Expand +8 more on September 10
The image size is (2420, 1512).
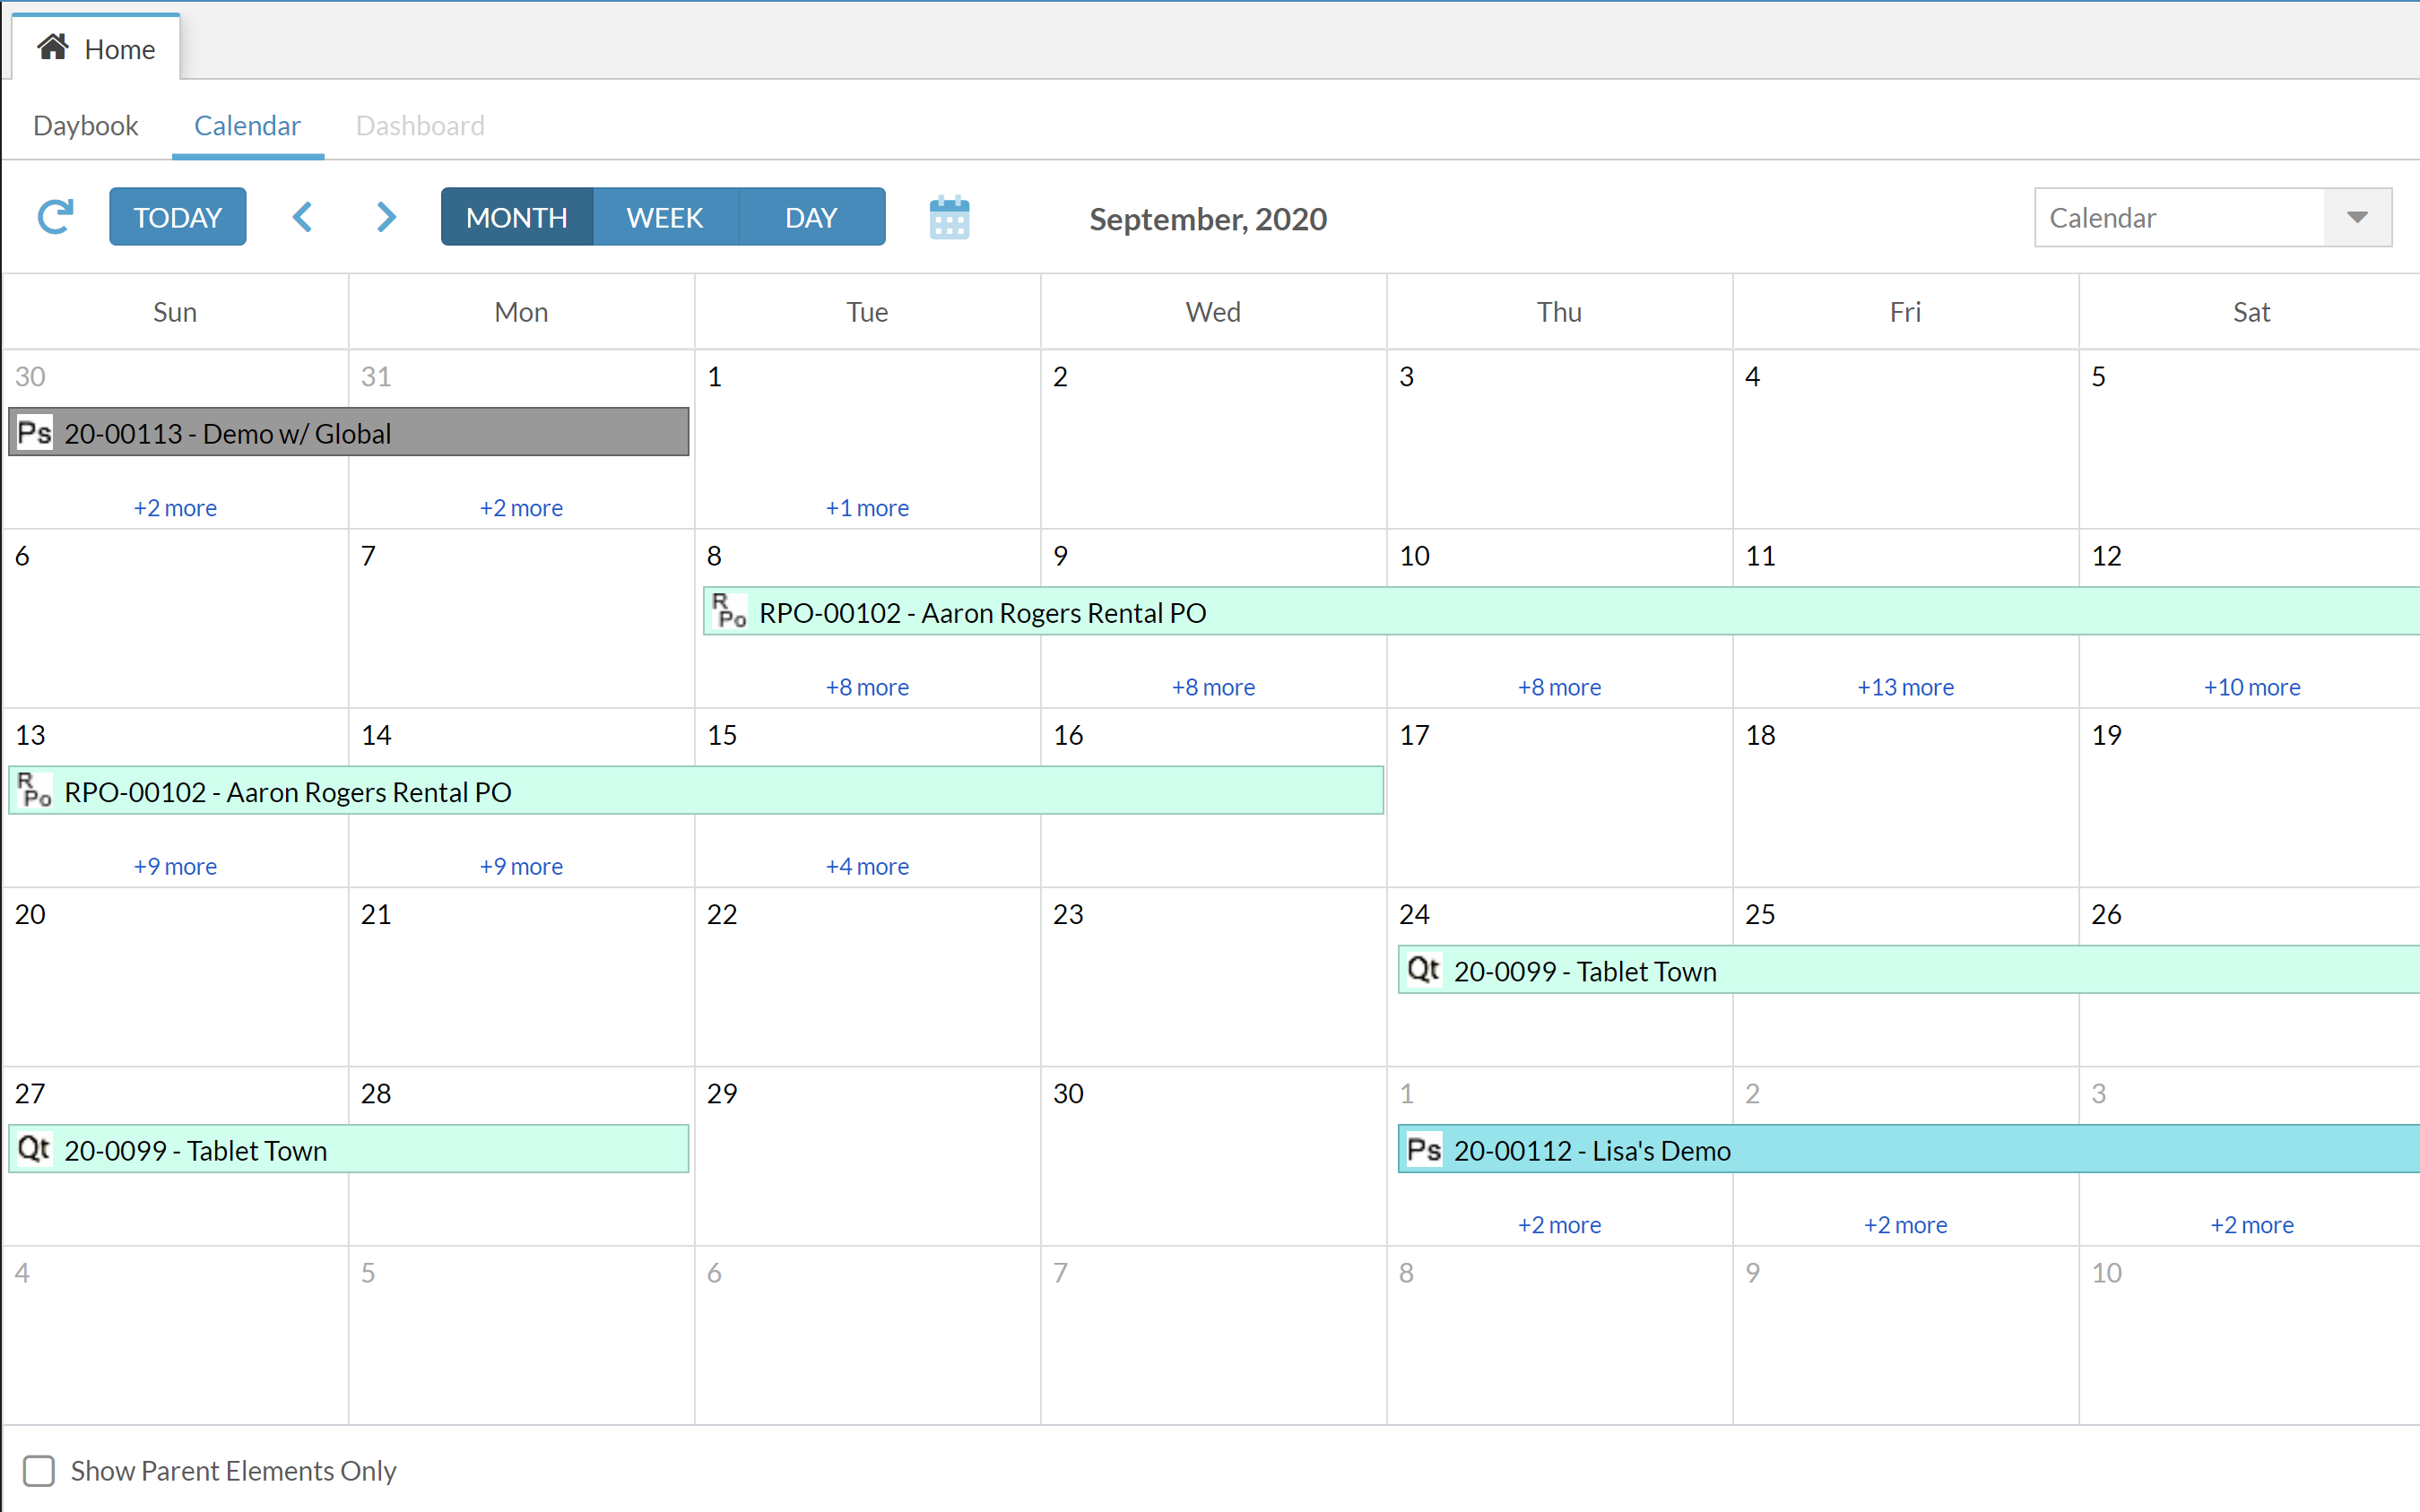click(1559, 686)
